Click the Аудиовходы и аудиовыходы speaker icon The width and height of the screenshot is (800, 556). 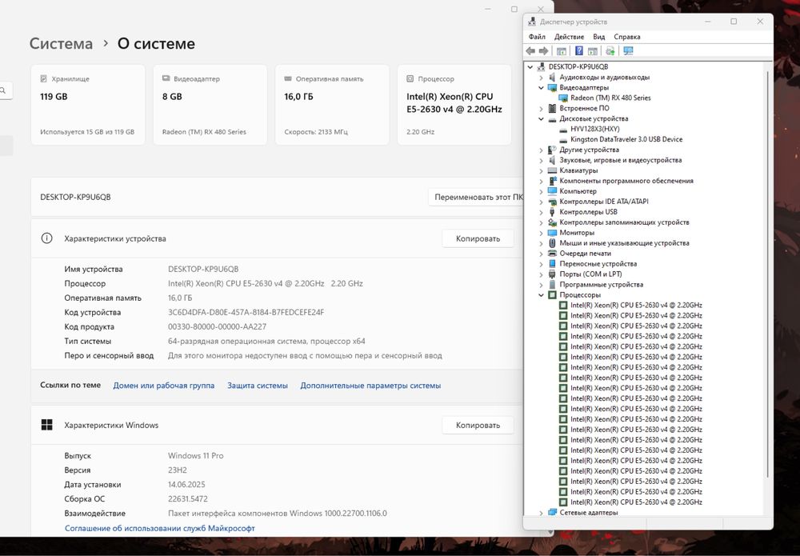552,77
